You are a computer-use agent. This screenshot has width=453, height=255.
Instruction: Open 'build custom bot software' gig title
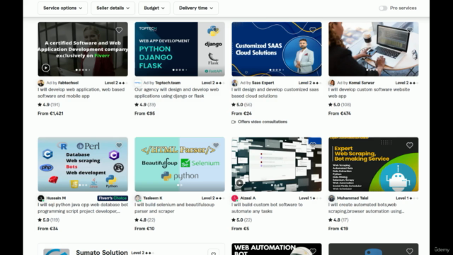pyautogui.click(x=267, y=208)
